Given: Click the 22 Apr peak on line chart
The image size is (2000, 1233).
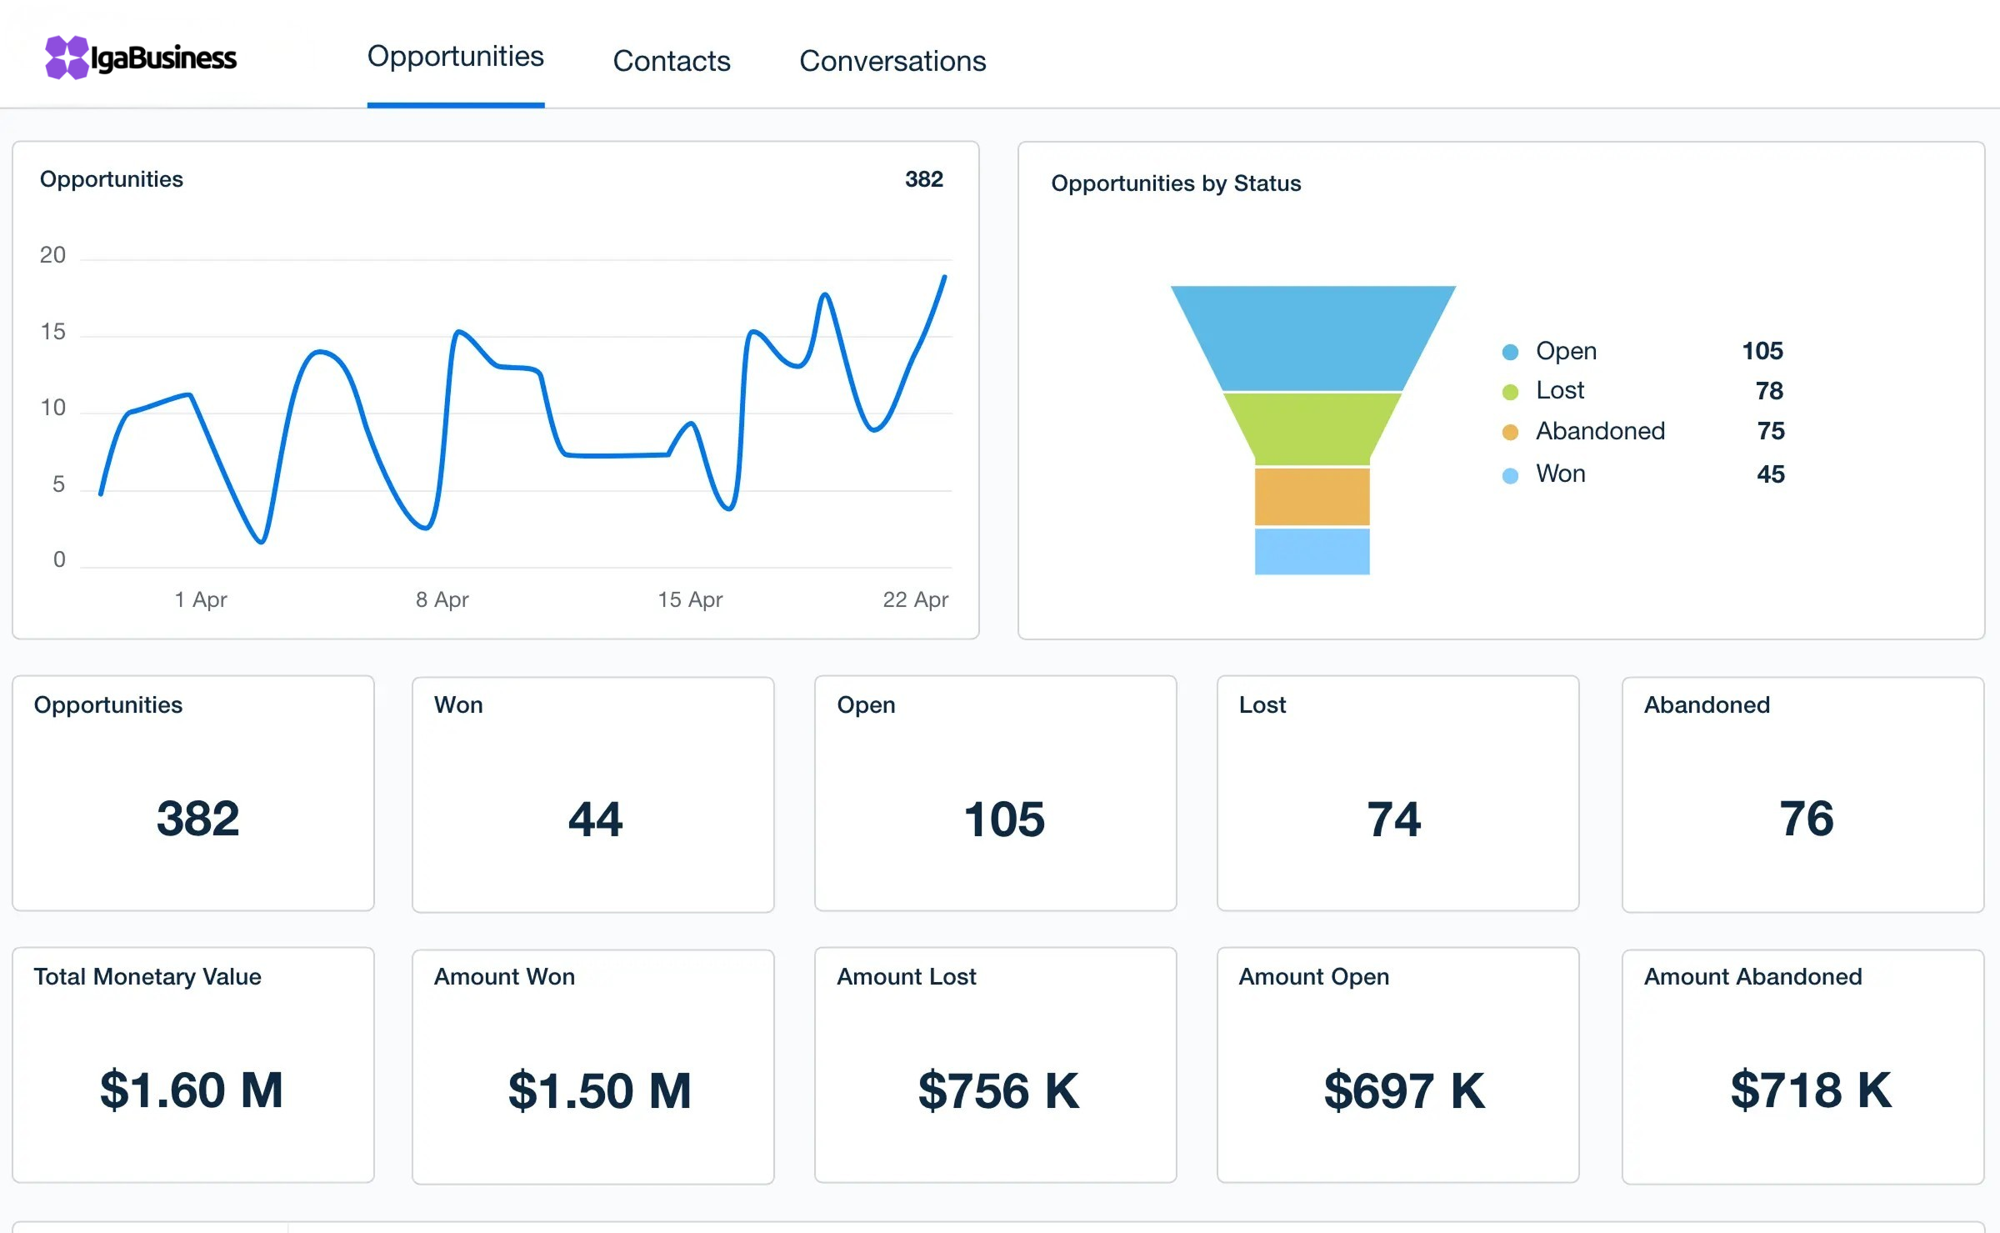Looking at the screenshot, I should click(943, 278).
